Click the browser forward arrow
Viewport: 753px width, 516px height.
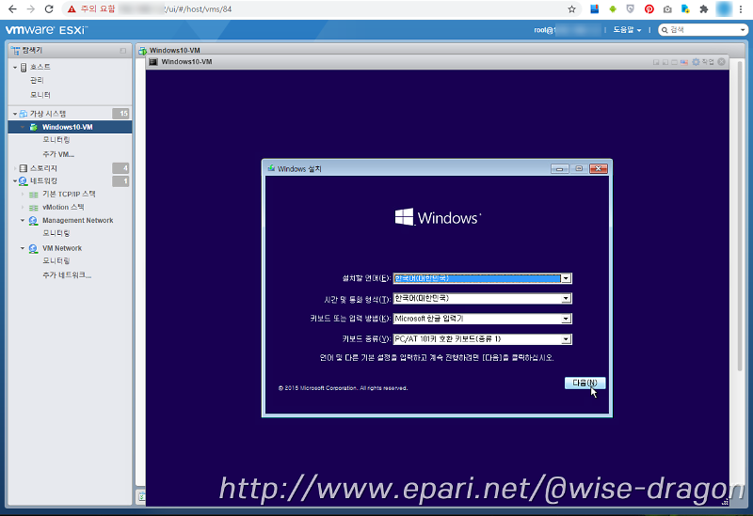tap(31, 9)
